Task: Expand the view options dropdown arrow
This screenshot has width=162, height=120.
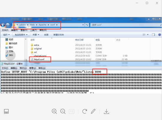Action: coord(148,35)
